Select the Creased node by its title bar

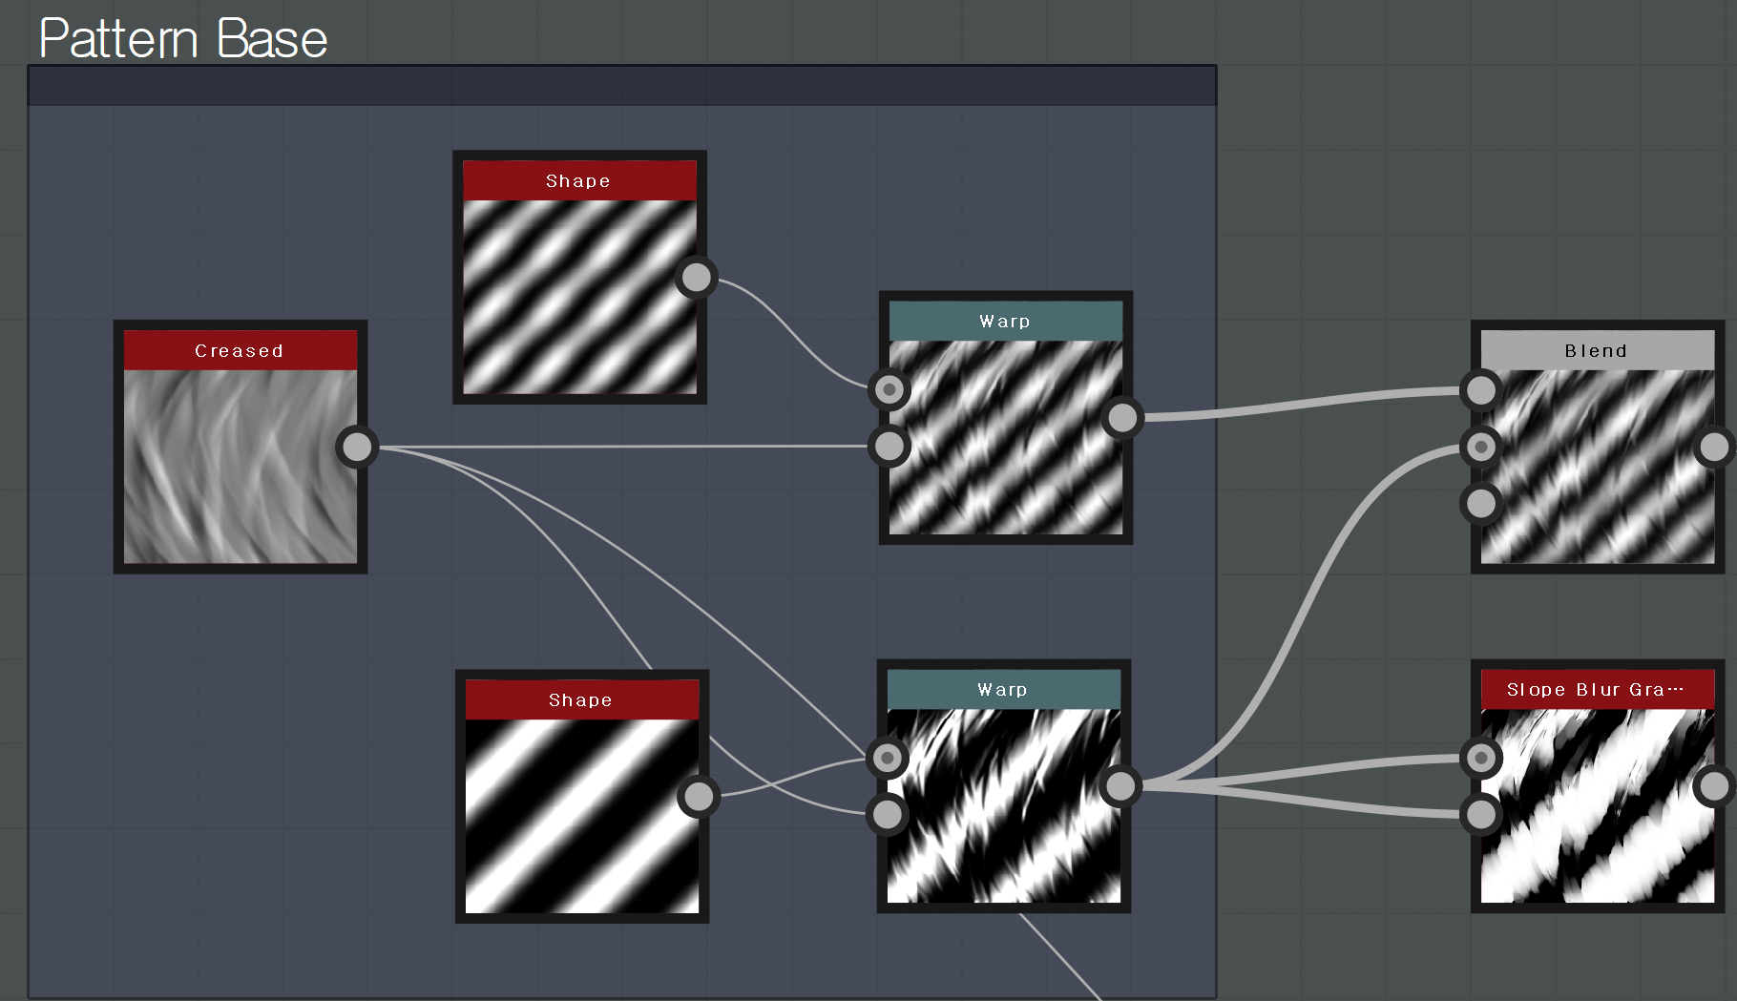click(241, 350)
